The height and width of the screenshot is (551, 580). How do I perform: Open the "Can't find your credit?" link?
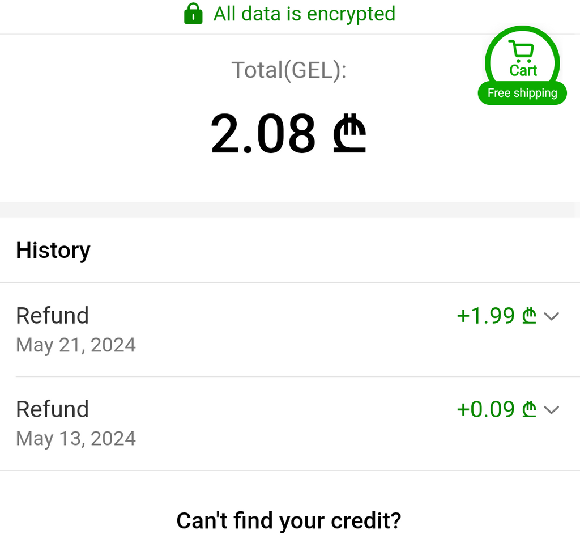pos(289,520)
